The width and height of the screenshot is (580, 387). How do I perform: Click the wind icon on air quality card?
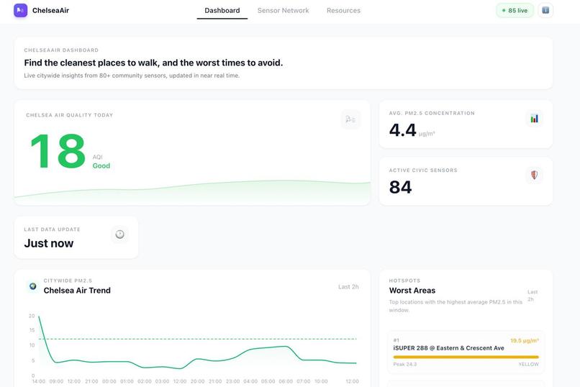350,119
